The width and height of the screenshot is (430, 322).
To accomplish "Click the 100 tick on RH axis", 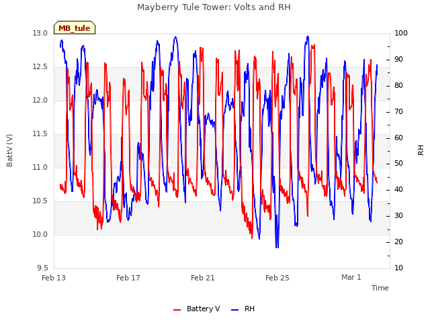I will [401, 33].
